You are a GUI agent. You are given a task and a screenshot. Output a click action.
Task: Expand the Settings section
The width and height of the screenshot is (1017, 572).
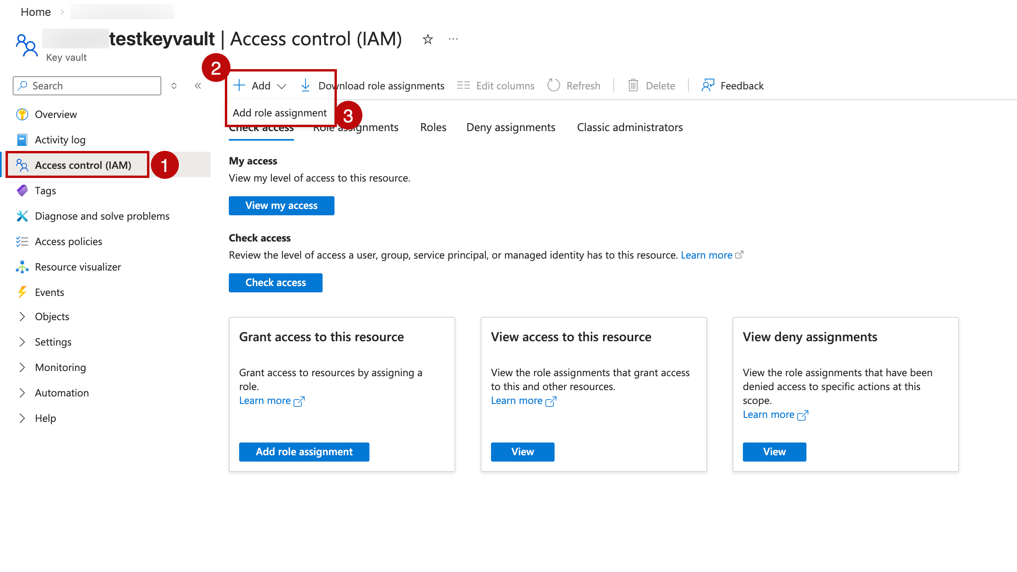(x=53, y=342)
